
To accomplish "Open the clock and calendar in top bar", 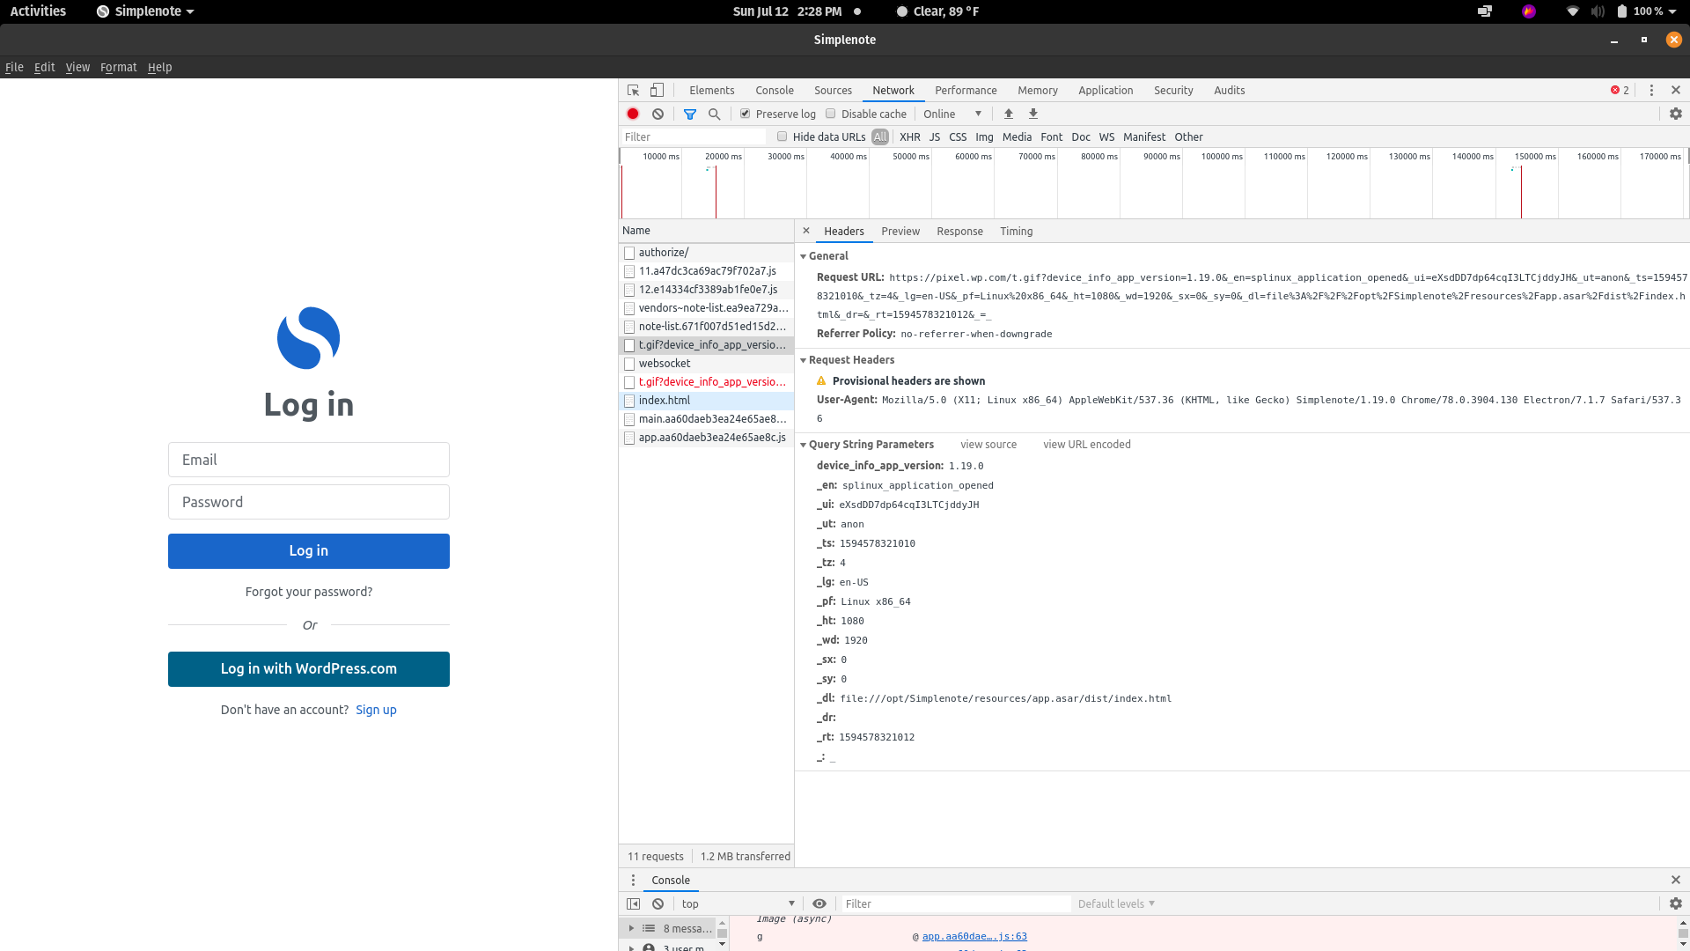I will click(787, 11).
